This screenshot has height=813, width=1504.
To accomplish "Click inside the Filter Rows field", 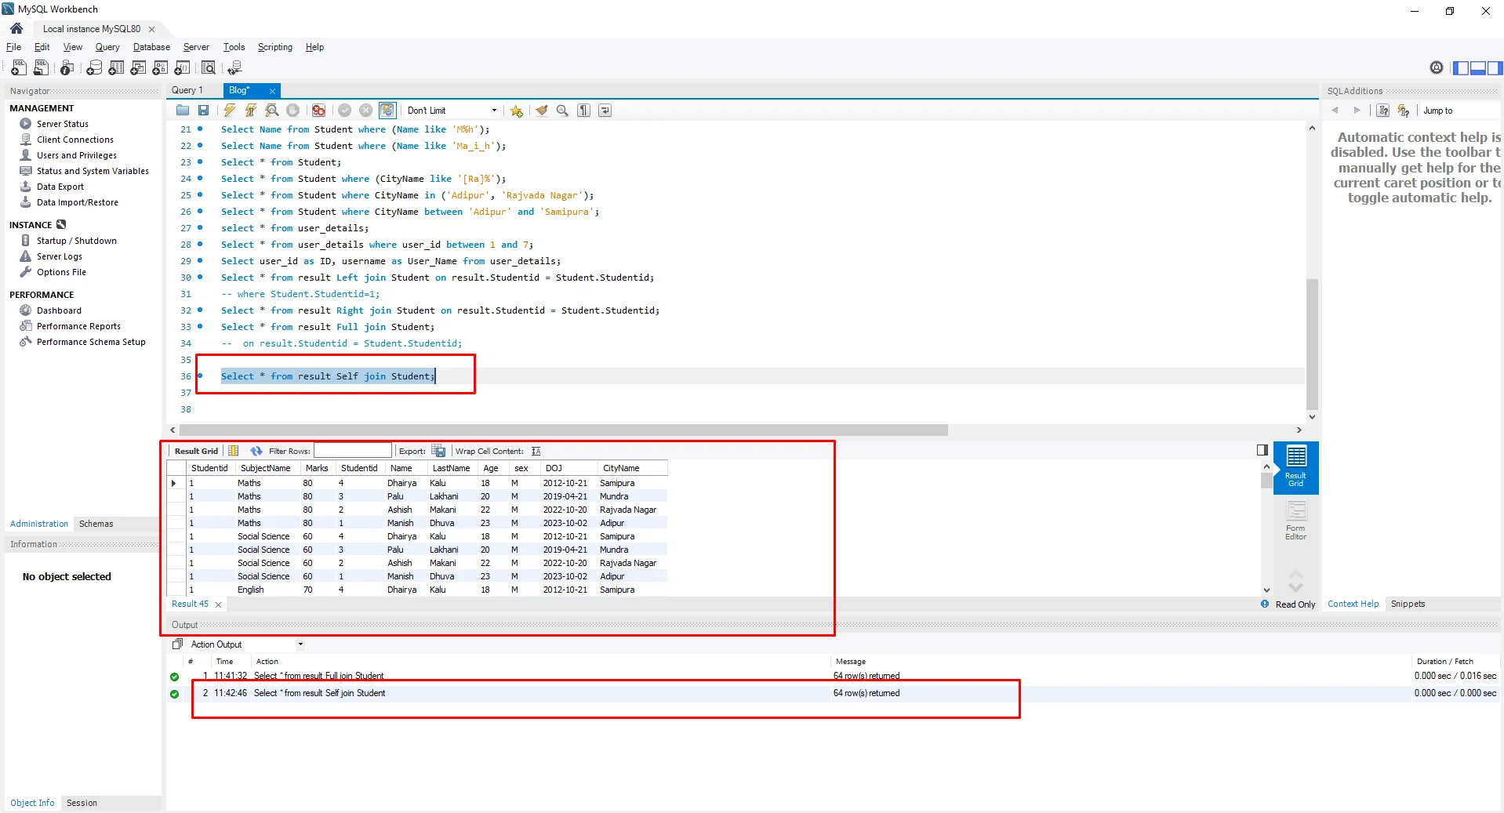I will [353, 451].
